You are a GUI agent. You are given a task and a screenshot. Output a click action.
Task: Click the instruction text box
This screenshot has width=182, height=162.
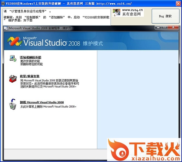[57, 17]
